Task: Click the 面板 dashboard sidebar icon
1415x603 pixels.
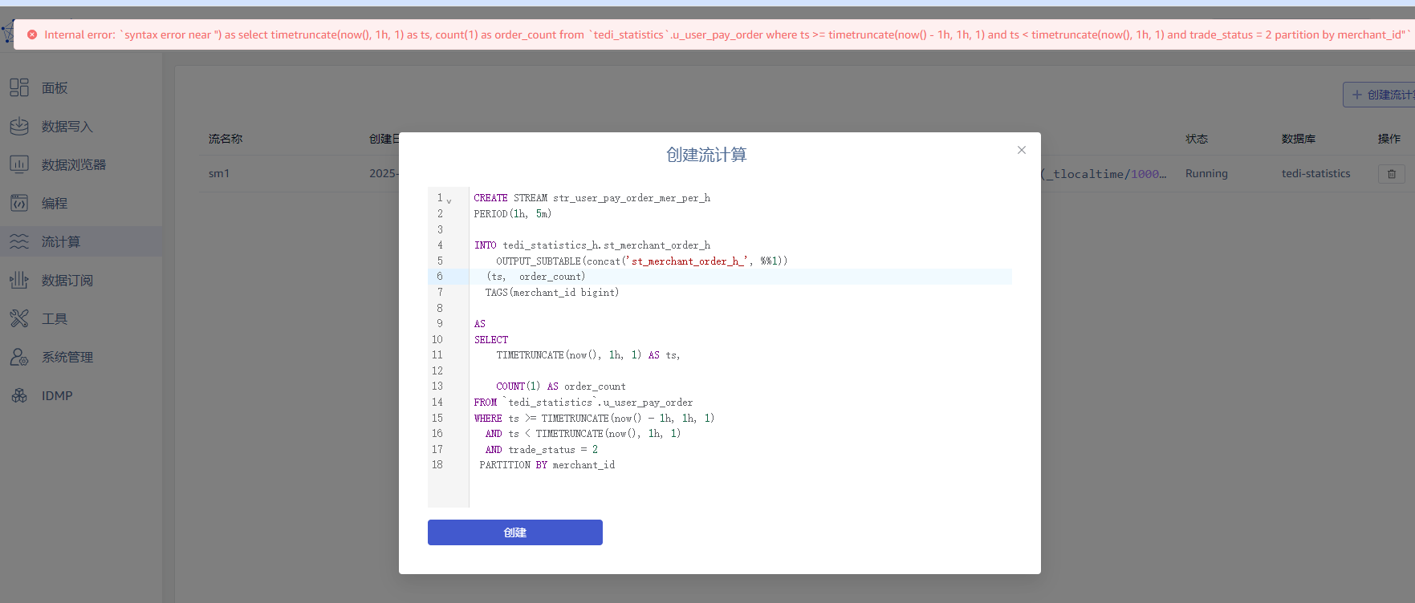Action: (x=19, y=87)
